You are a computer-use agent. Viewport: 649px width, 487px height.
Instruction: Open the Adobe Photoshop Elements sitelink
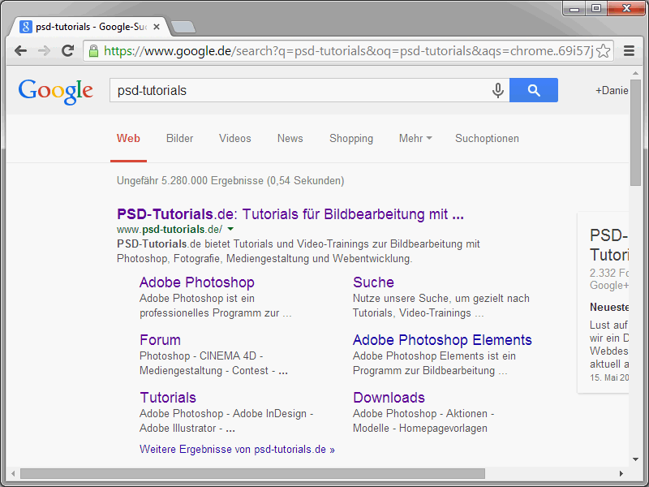click(x=442, y=340)
